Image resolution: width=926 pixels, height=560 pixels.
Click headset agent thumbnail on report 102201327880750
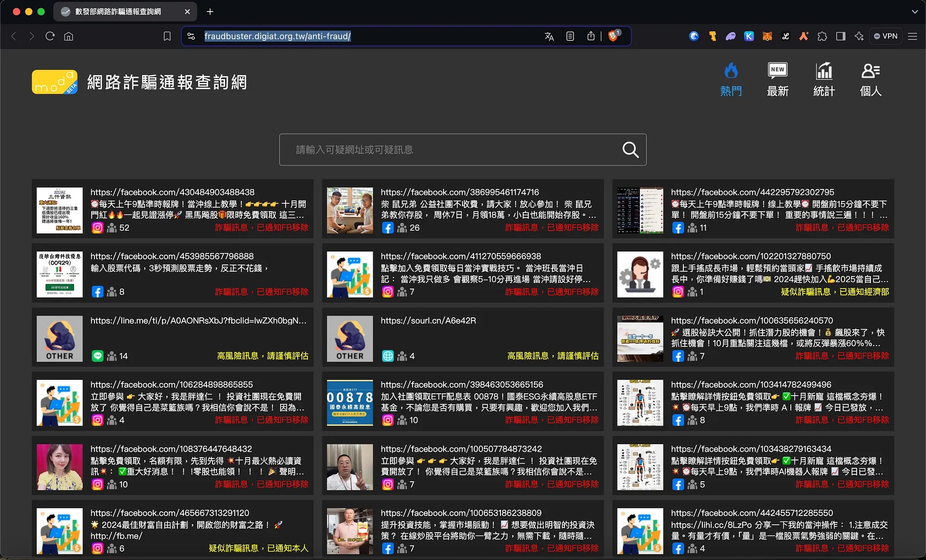[x=640, y=274]
